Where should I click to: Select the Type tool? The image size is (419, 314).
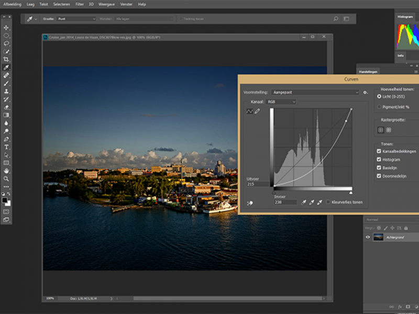[x=7, y=147]
